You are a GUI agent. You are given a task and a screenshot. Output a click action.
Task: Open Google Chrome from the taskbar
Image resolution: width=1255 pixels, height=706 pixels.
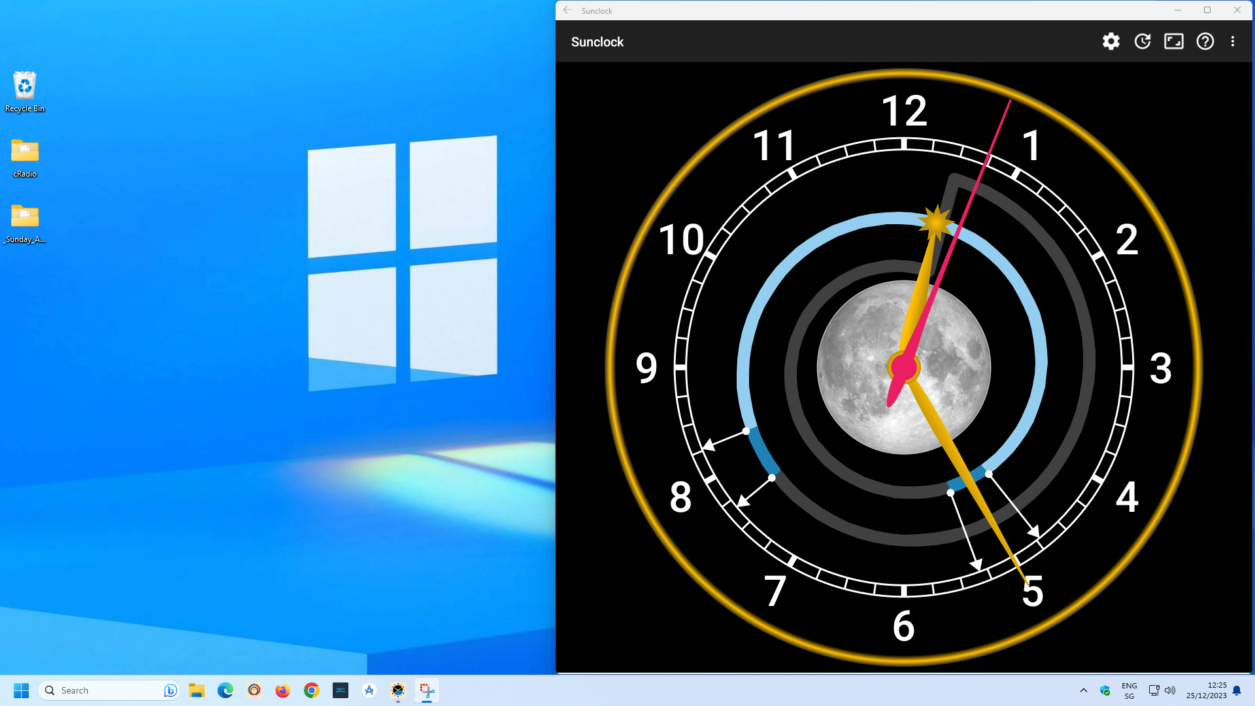(311, 690)
